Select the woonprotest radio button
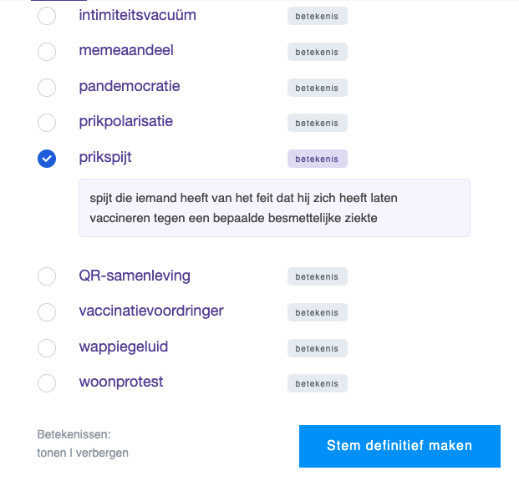The height and width of the screenshot is (486, 519). tap(47, 383)
